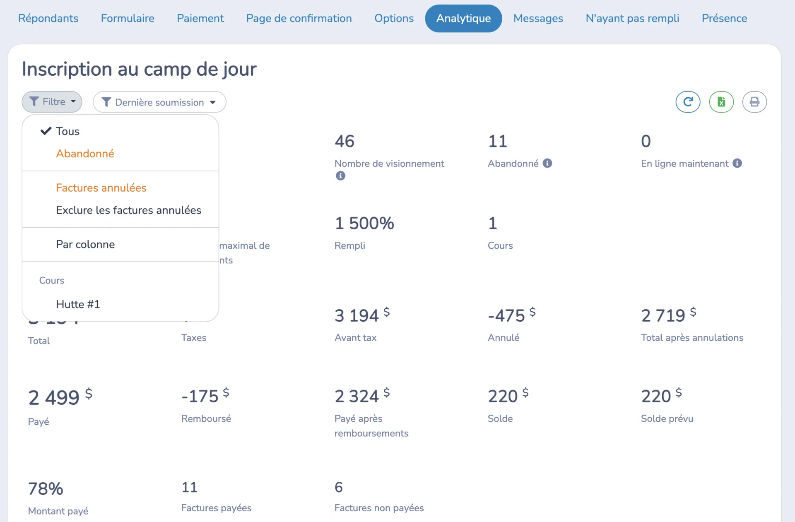Click the -475 $ Annulé amount

pos(512,315)
